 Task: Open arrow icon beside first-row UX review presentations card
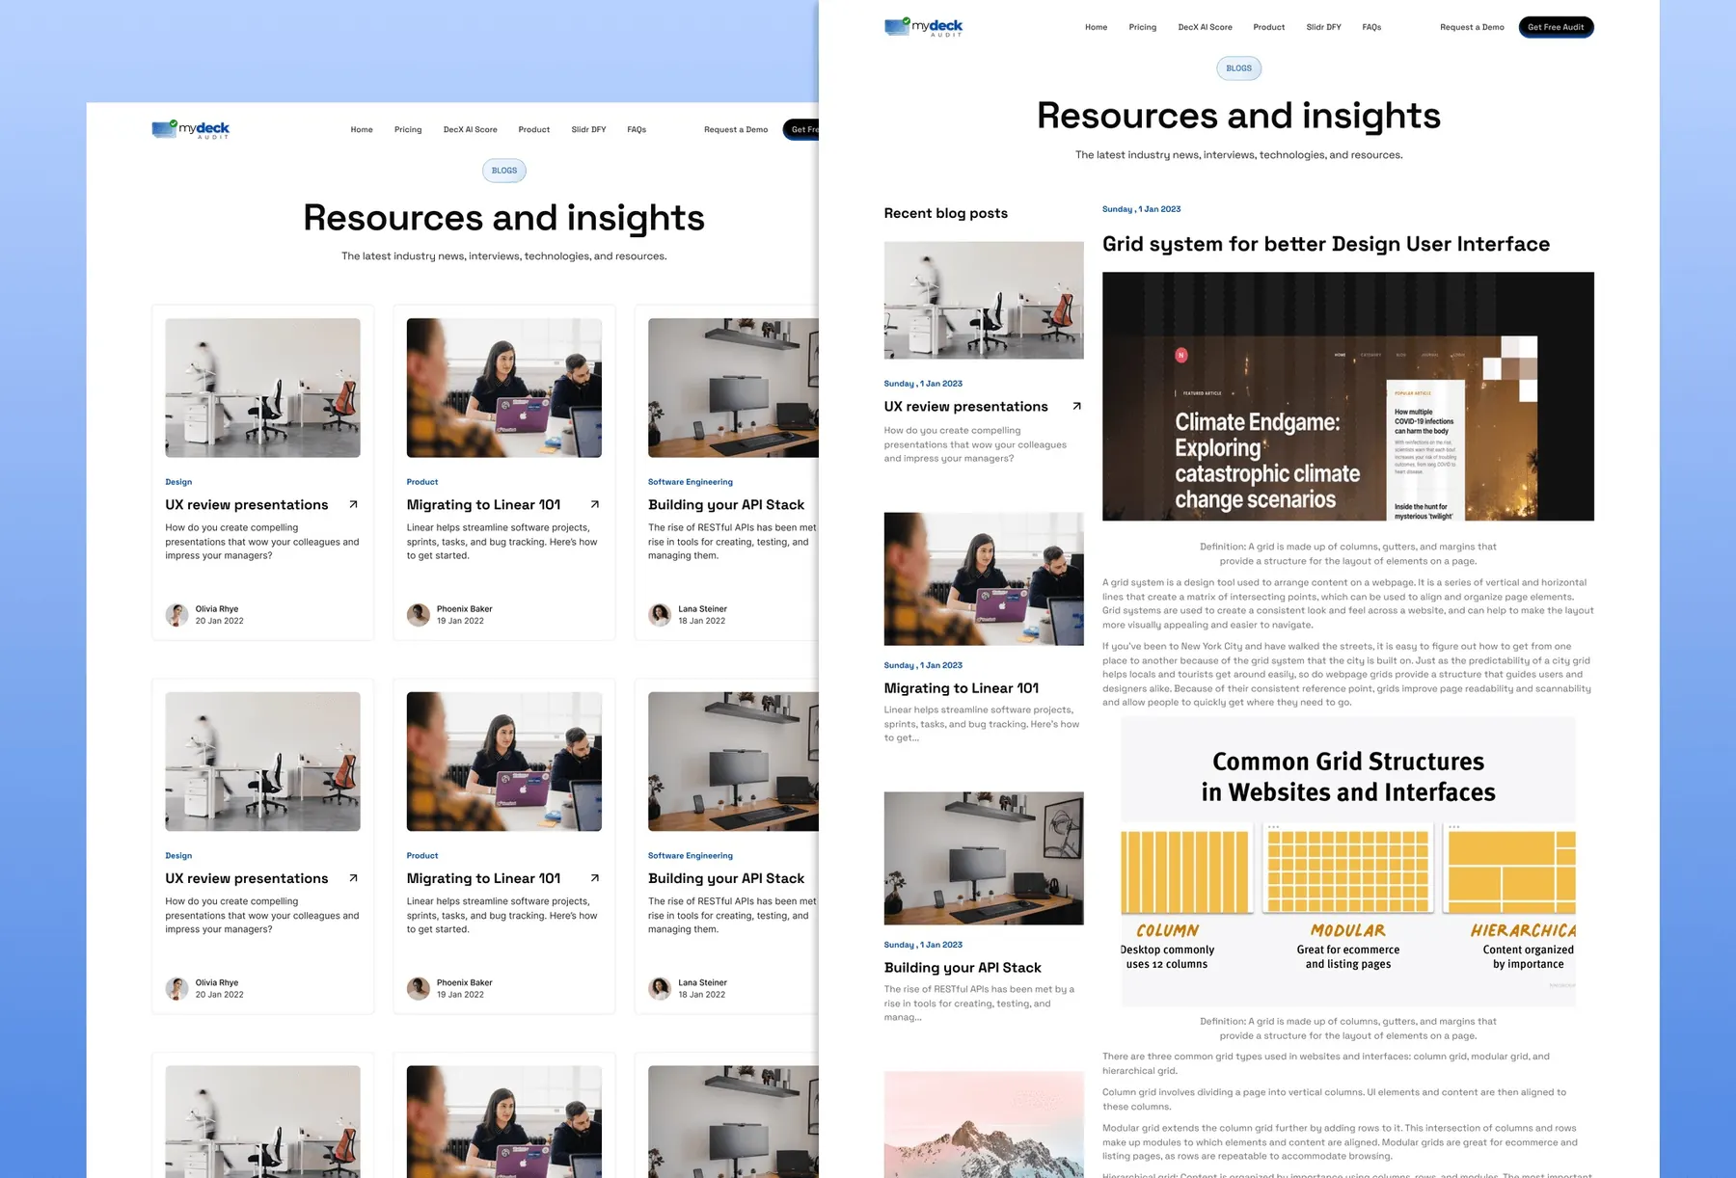pyautogui.click(x=353, y=504)
